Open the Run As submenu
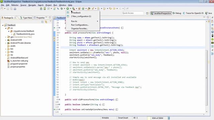This screenshot has width=214, height=120. [83, 21]
